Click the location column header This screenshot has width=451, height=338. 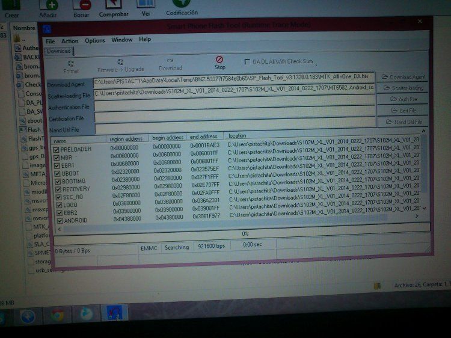point(322,134)
